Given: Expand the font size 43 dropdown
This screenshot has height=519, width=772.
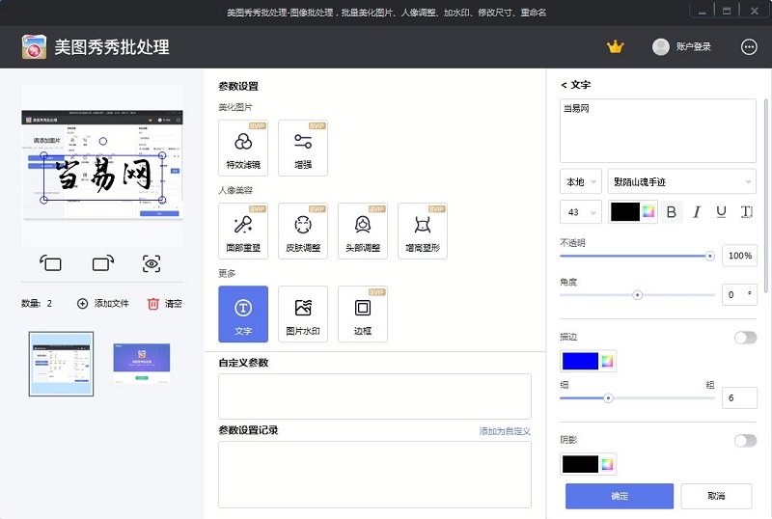Looking at the screenshot, I should tap(581, 212).
